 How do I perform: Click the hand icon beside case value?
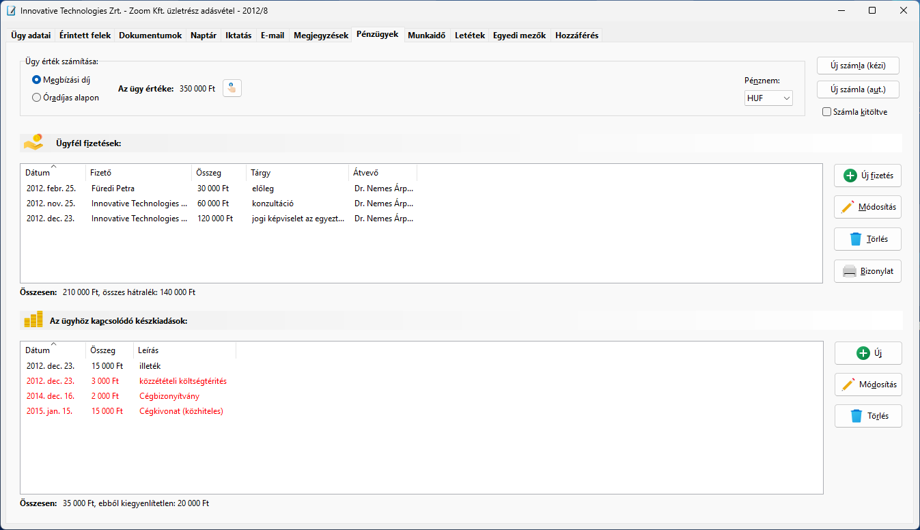(x=232, y=88)
